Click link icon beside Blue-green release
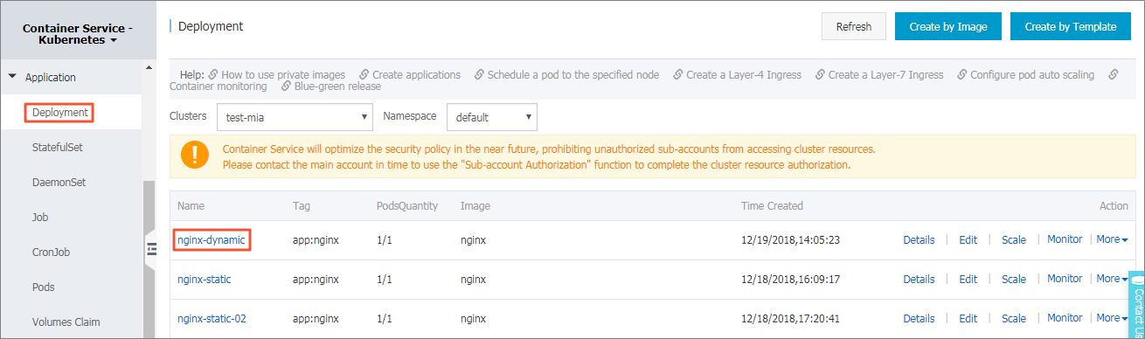The height and width of the screenshot is (339, 1145). coord(286,86)
